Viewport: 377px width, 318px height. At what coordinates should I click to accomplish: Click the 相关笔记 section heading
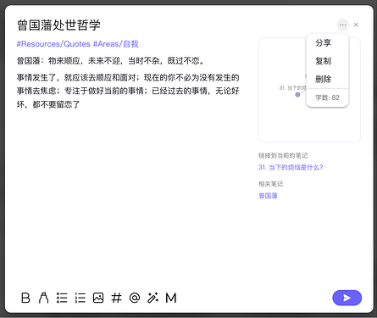pos(270,184)
